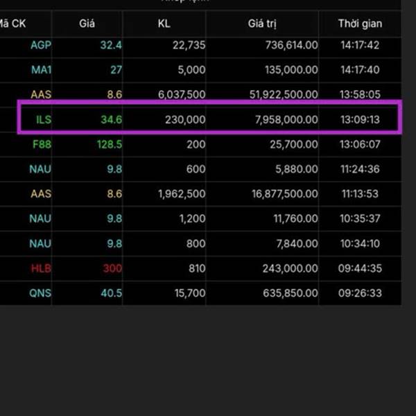Click the KL column header
Viewport: 416px width, 416px height.
(164, 24)
